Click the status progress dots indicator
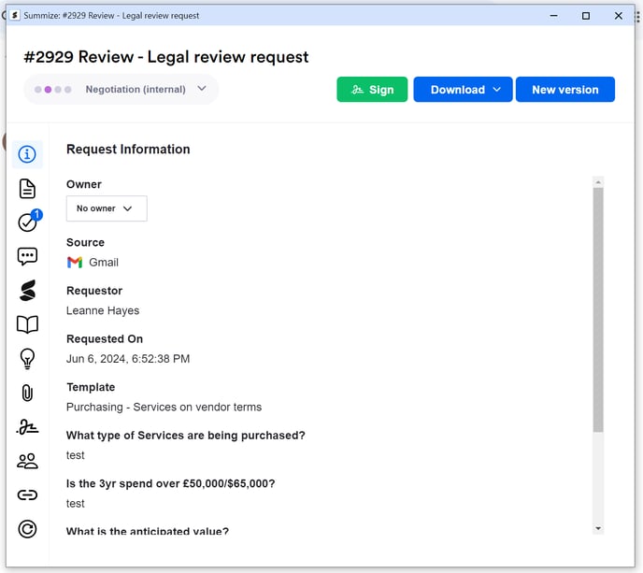Image resolution: width=643 pixels, height=573 pixels. [x=52, y=90]
